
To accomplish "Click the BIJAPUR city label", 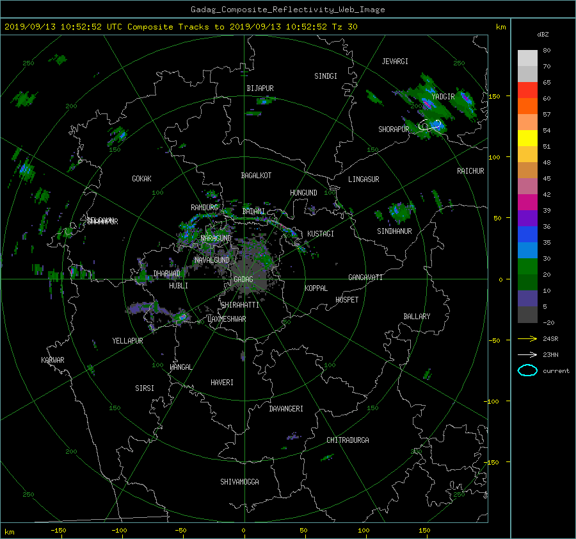I will (x=260, y=88).
